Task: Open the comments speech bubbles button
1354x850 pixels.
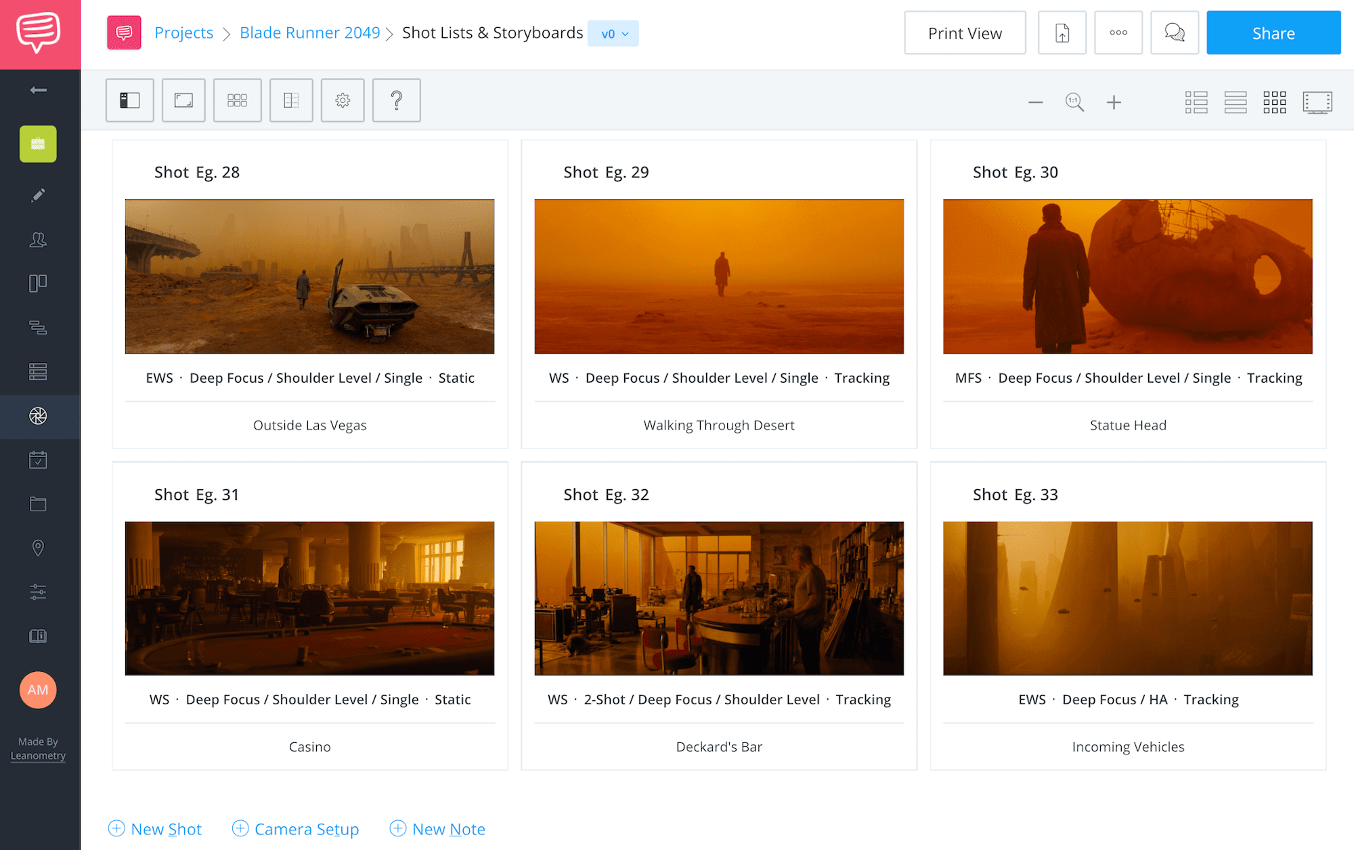Action: [1175, 33]
